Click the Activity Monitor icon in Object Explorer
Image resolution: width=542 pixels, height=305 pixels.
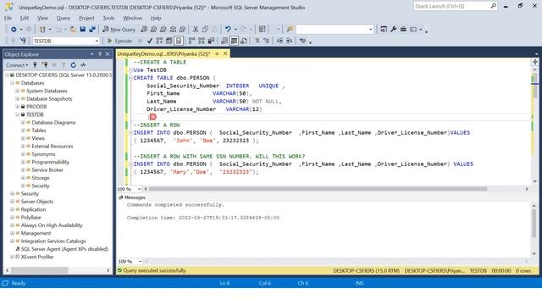point(83,65)
